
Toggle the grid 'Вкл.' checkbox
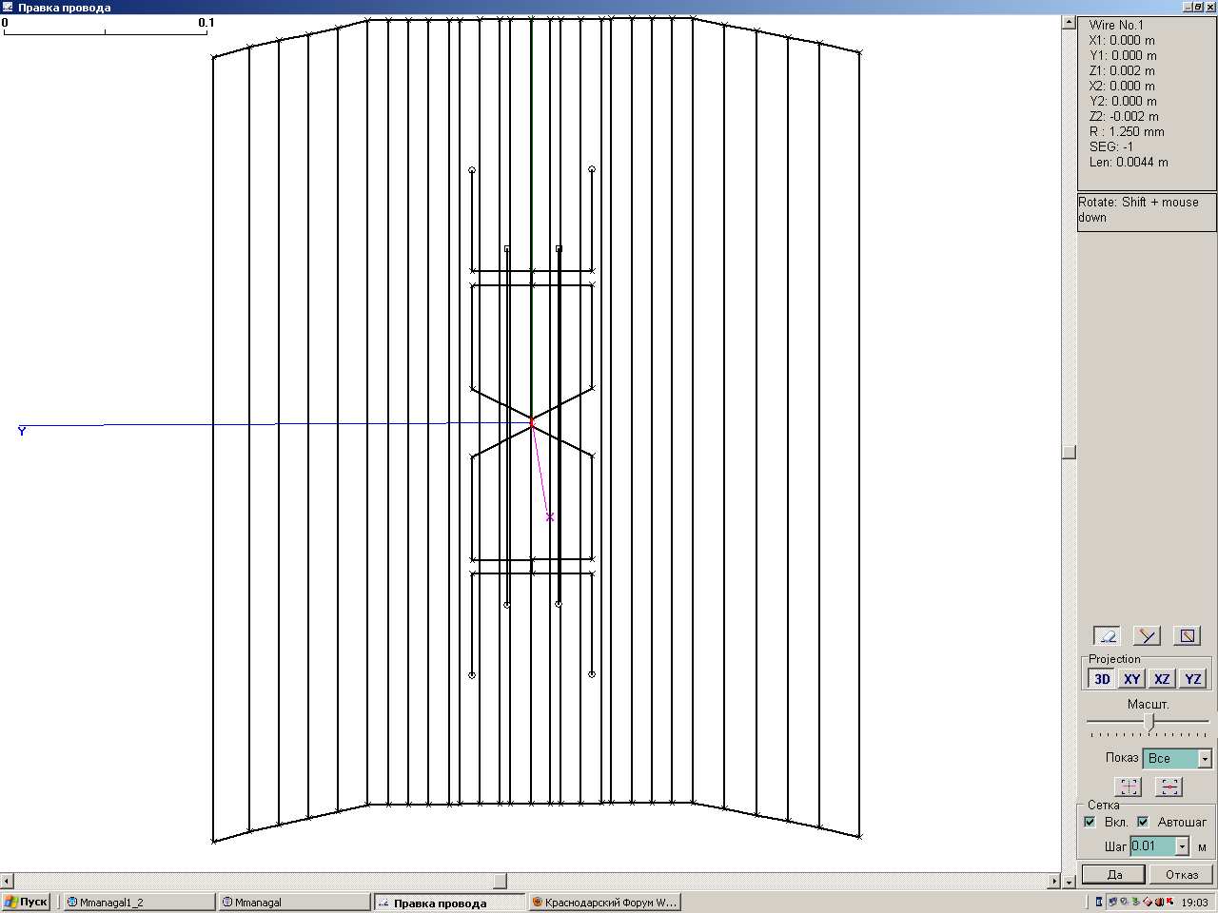click(1090, 822)
